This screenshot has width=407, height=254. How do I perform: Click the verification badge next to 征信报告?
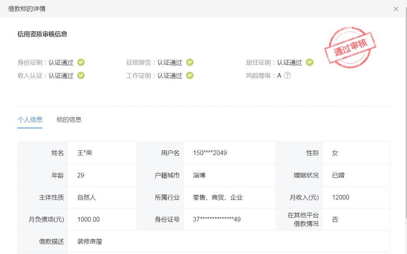click(189, 62)
